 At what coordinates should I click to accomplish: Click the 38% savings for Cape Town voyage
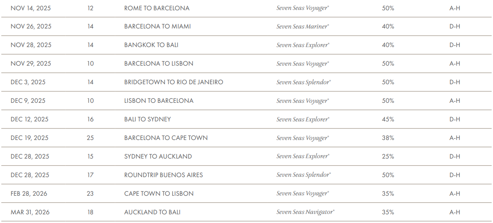pos(388,138)
